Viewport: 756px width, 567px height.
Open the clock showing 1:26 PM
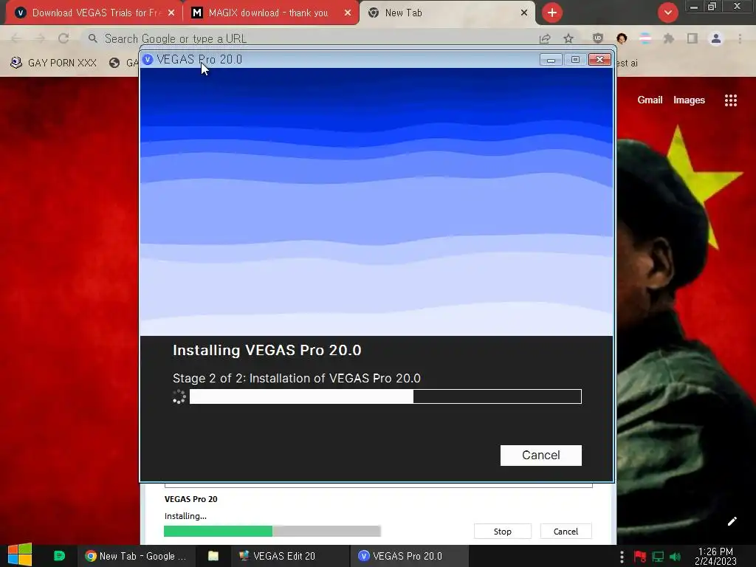click(715, 557)
